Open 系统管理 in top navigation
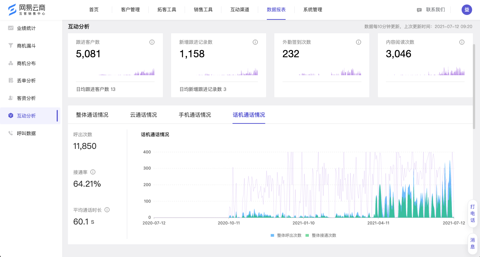This screenshot has width=480, height=257. coord(313,10)
